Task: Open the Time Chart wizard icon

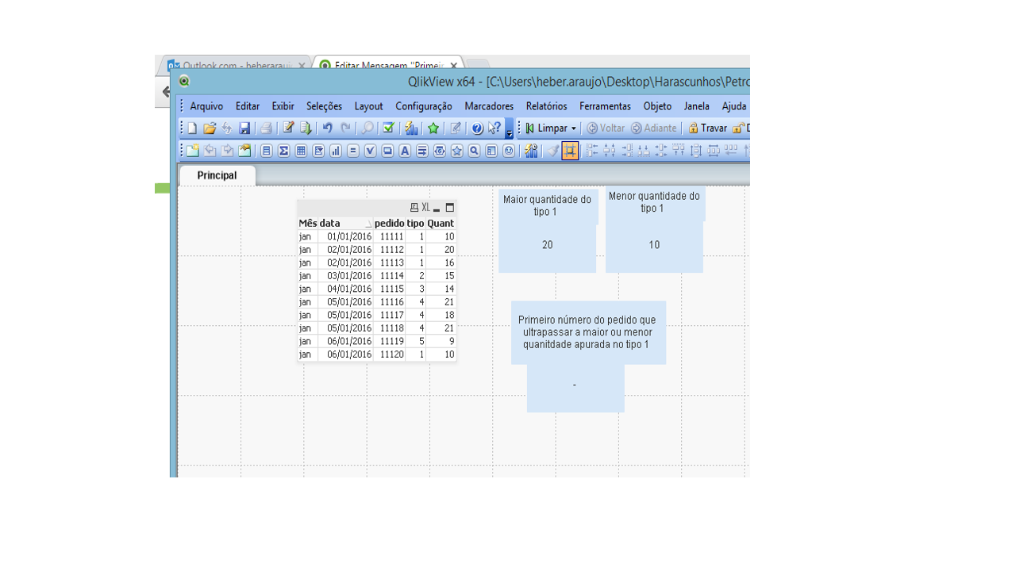Action: (531, 151)
